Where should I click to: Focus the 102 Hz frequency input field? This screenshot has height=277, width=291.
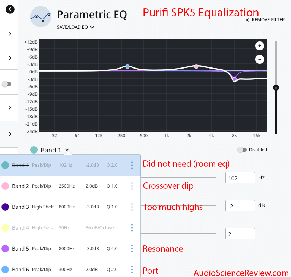click(240, 178)
